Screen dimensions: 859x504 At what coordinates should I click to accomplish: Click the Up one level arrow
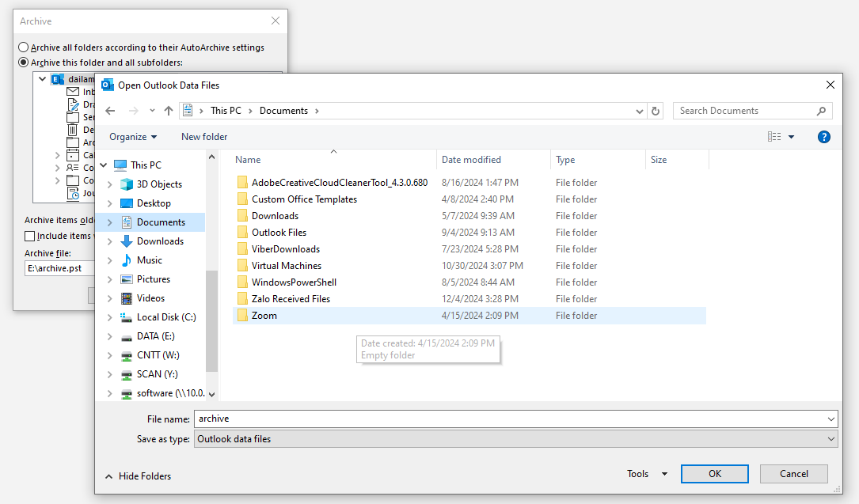169,111
